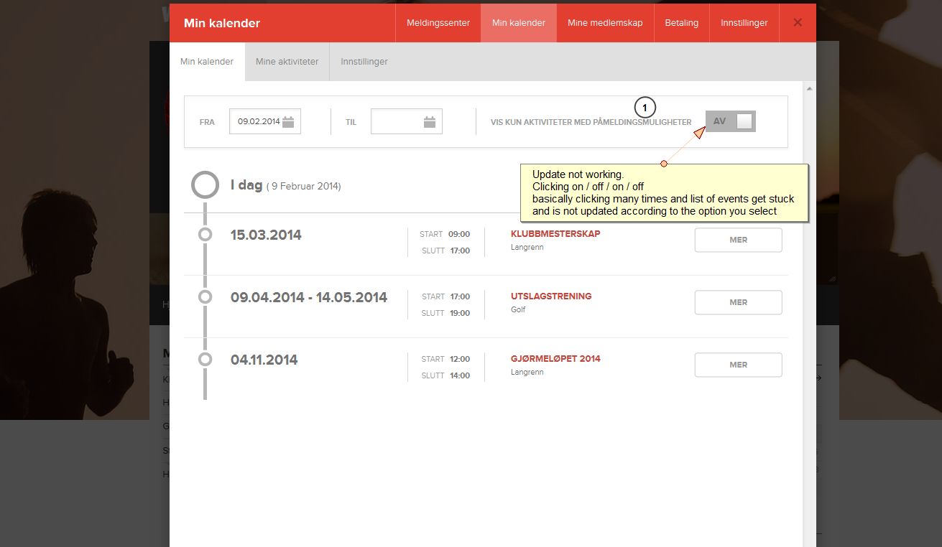Go to Mine medlemskap
The height and width of the screenshot is (547, 942).
[605, 23]
